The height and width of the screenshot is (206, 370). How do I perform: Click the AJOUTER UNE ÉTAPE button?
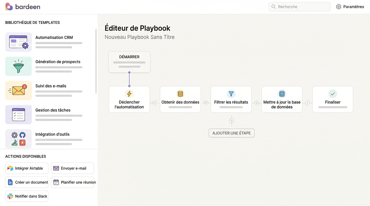click(x=232, y=133)
